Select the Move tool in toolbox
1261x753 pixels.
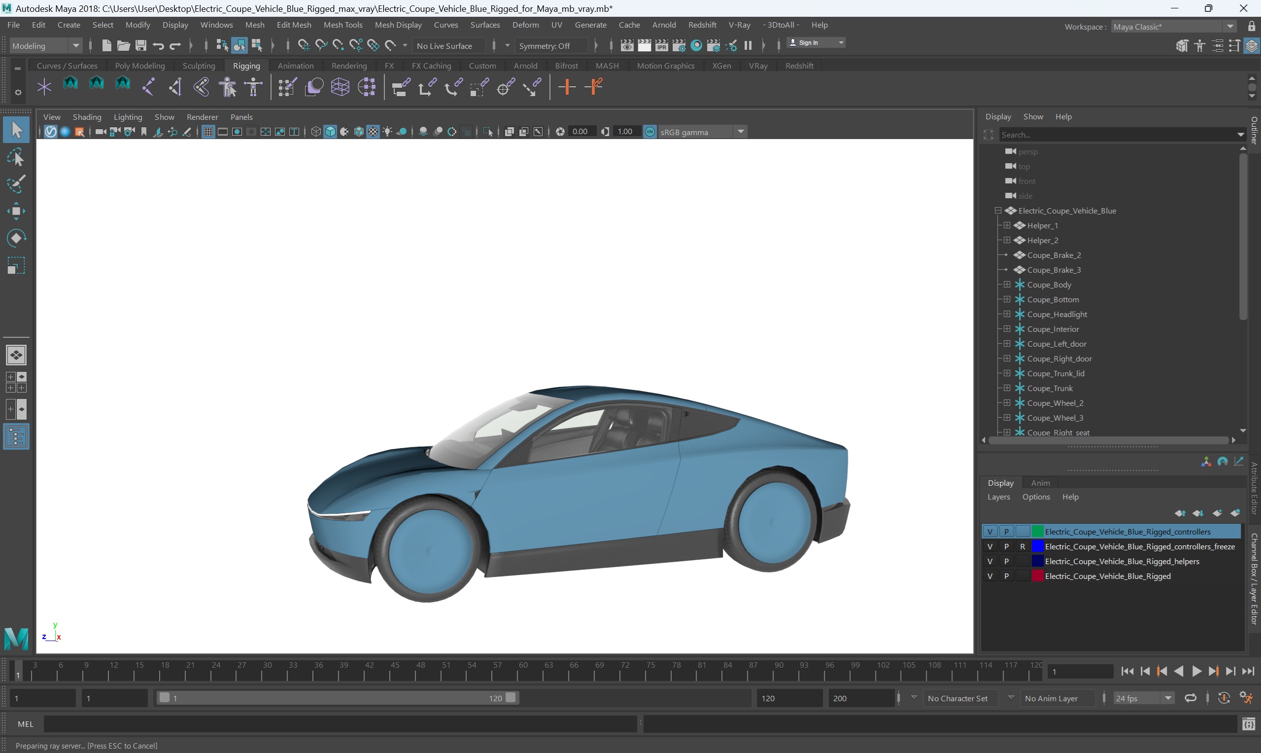pyautogui.click(x=16, y=211)
